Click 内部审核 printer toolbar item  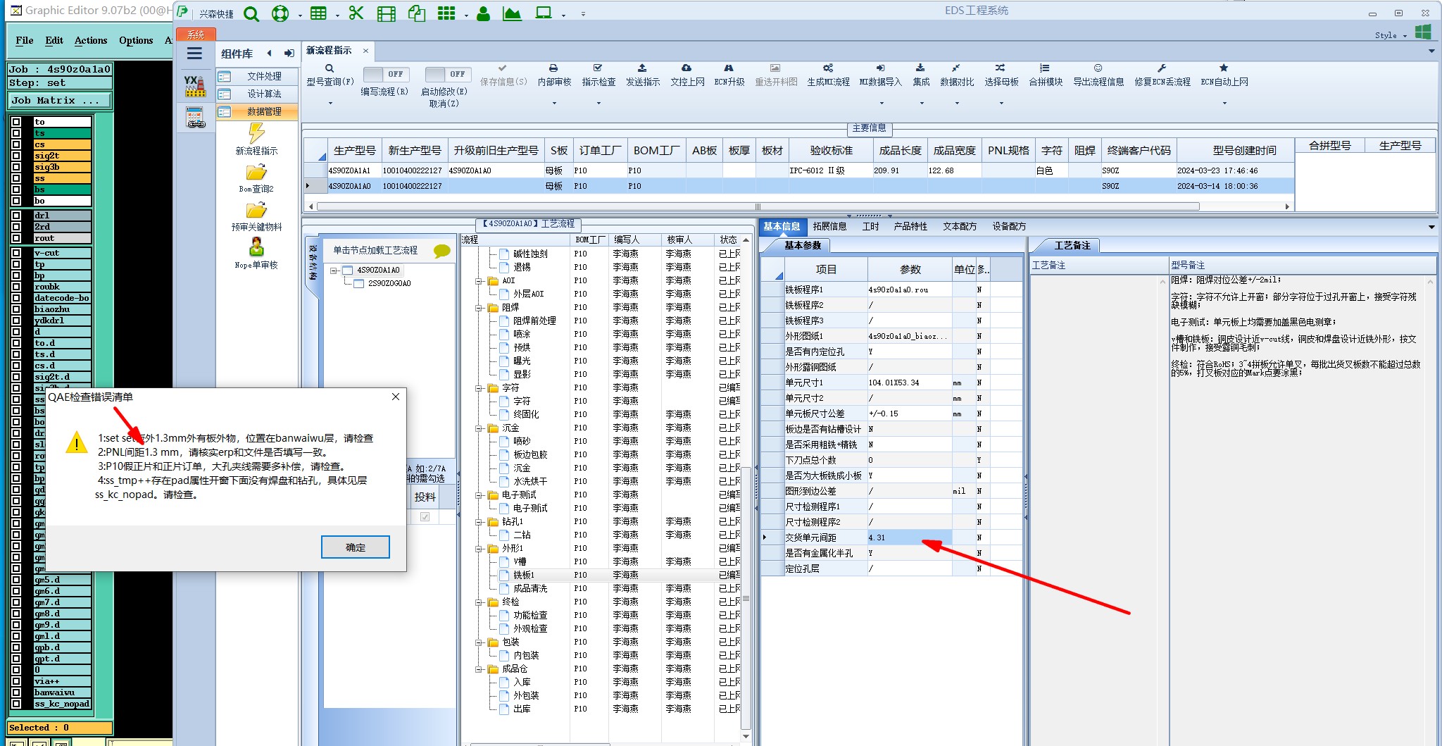coord(554,75)
